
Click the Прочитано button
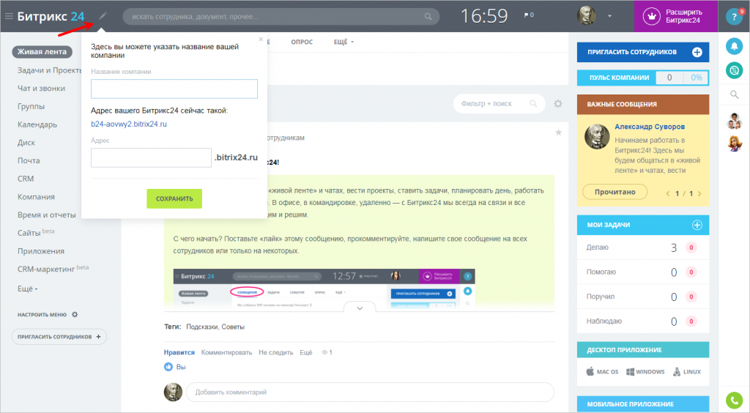click(615, 192)
